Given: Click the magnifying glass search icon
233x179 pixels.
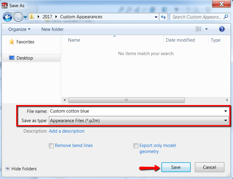Looking at the screenshot, I should (226, 16).
